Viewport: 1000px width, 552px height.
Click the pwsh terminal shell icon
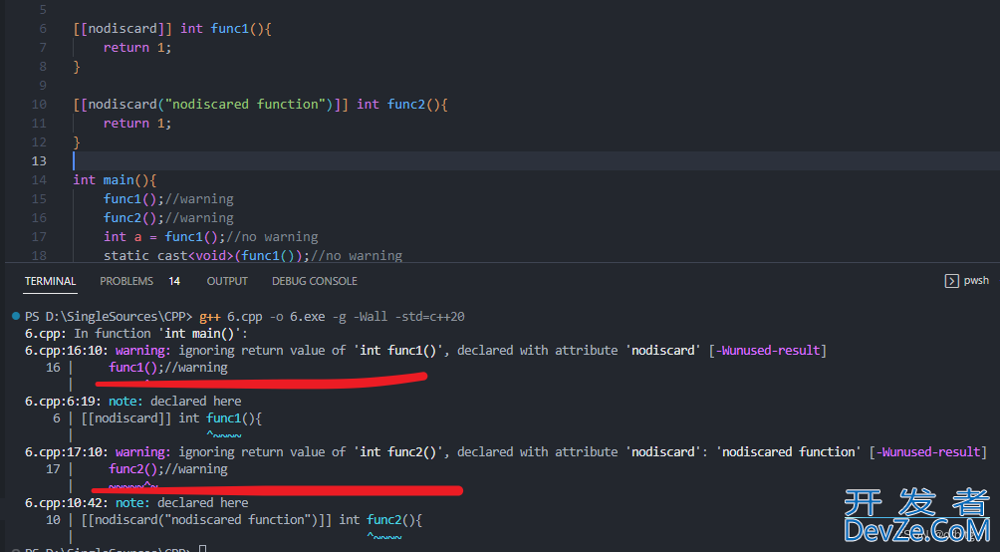coord(951,281)
